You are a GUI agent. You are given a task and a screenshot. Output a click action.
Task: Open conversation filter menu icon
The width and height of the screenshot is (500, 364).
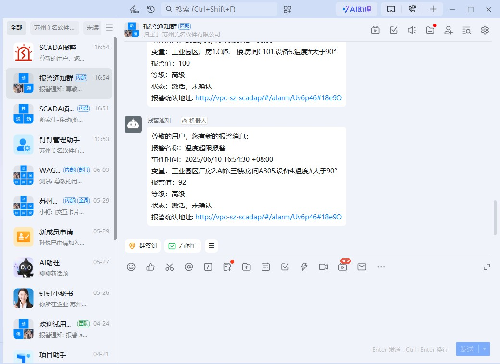(x=110, y=28)
